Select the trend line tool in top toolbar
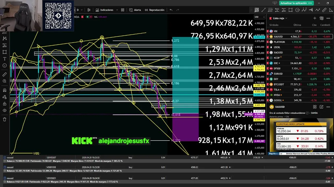The height and width of the screenshot is (187, 334). (264, 10)
